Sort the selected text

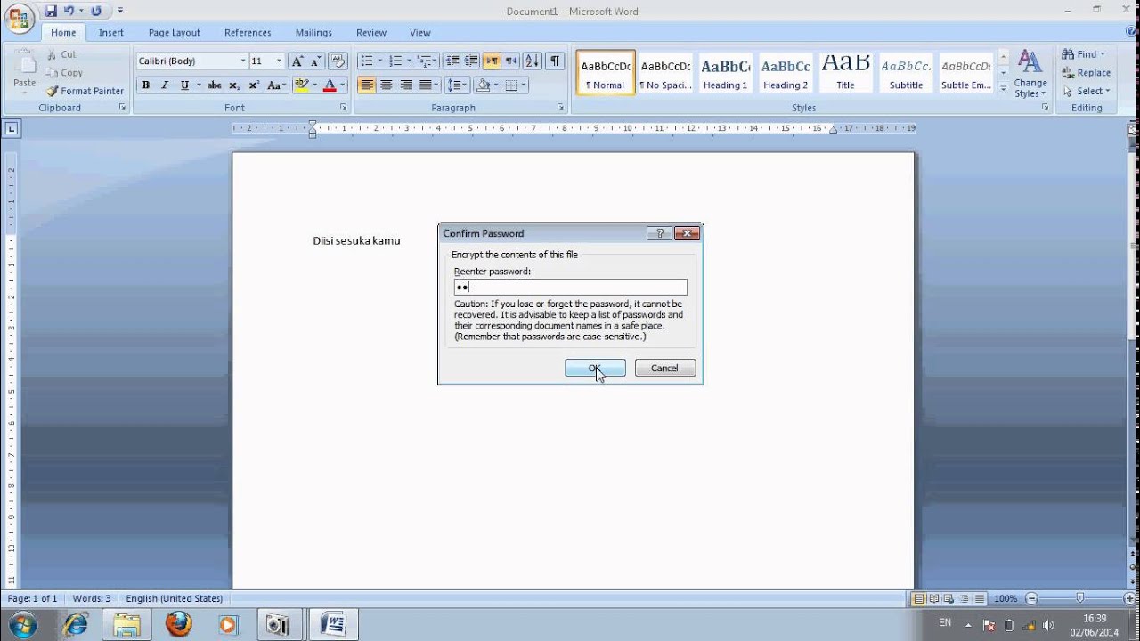tap(532, 61)
